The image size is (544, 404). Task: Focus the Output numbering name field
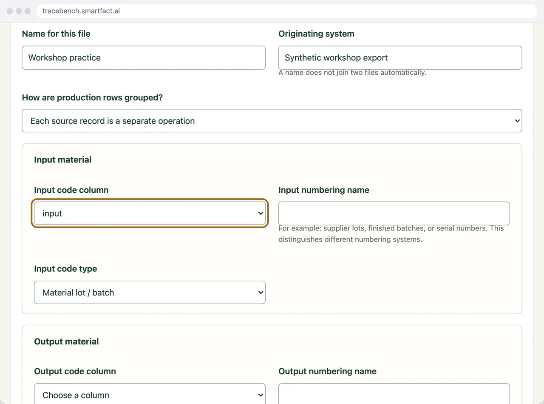(394, 394)
